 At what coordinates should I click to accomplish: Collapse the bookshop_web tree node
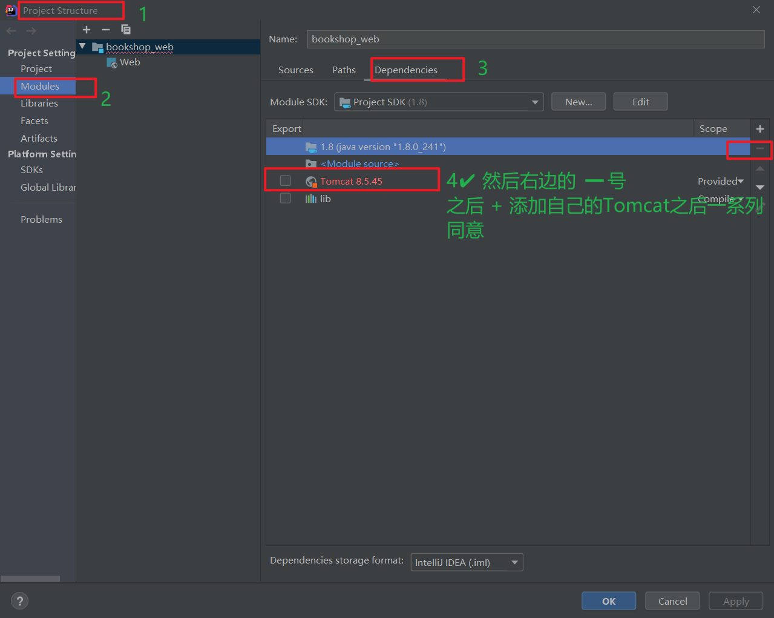pos(82,46)
